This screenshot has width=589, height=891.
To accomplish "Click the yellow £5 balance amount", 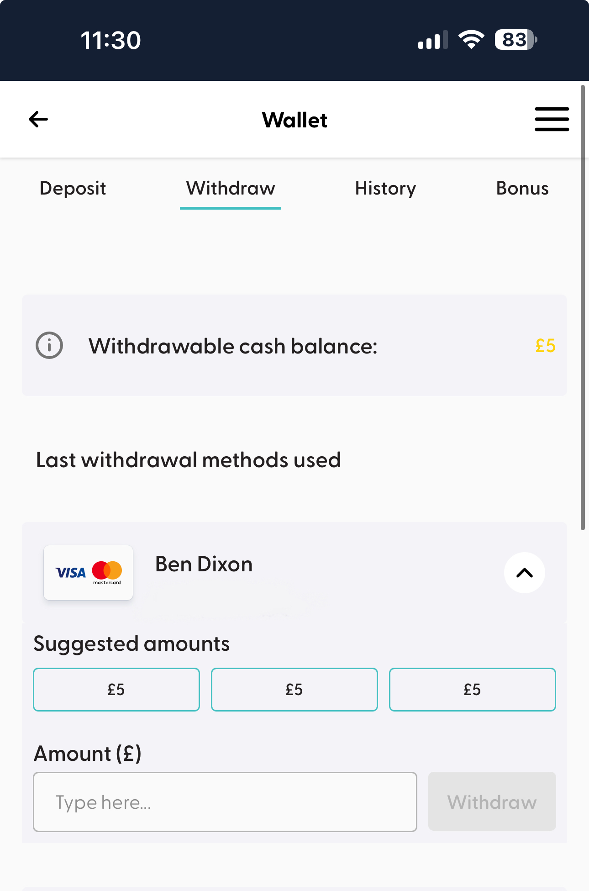I will pos(545,346).
